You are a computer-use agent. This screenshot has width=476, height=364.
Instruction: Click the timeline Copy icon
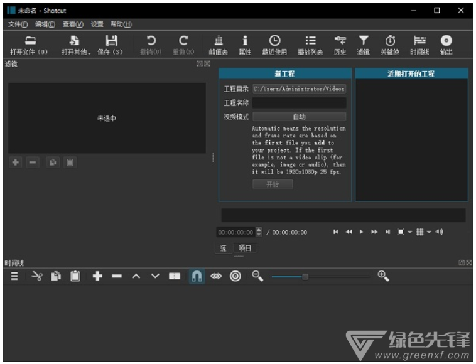point(56,276)
